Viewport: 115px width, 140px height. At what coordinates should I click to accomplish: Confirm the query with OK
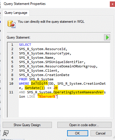point(78,133)
